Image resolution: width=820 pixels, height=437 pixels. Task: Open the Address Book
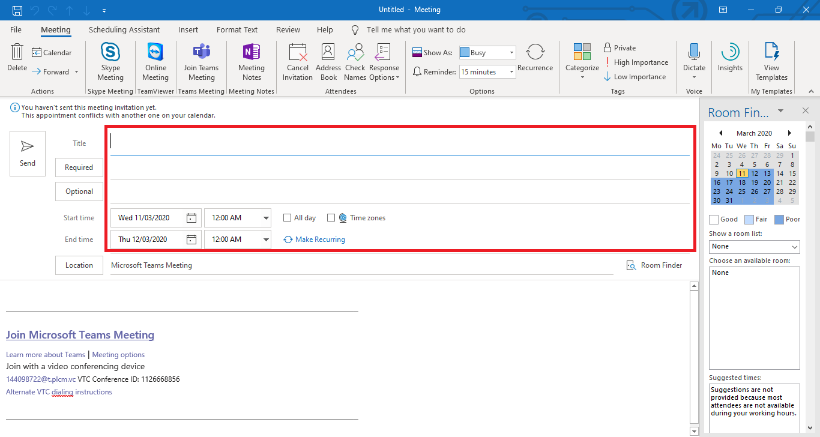pyautogui.click(x=328, y=62)
